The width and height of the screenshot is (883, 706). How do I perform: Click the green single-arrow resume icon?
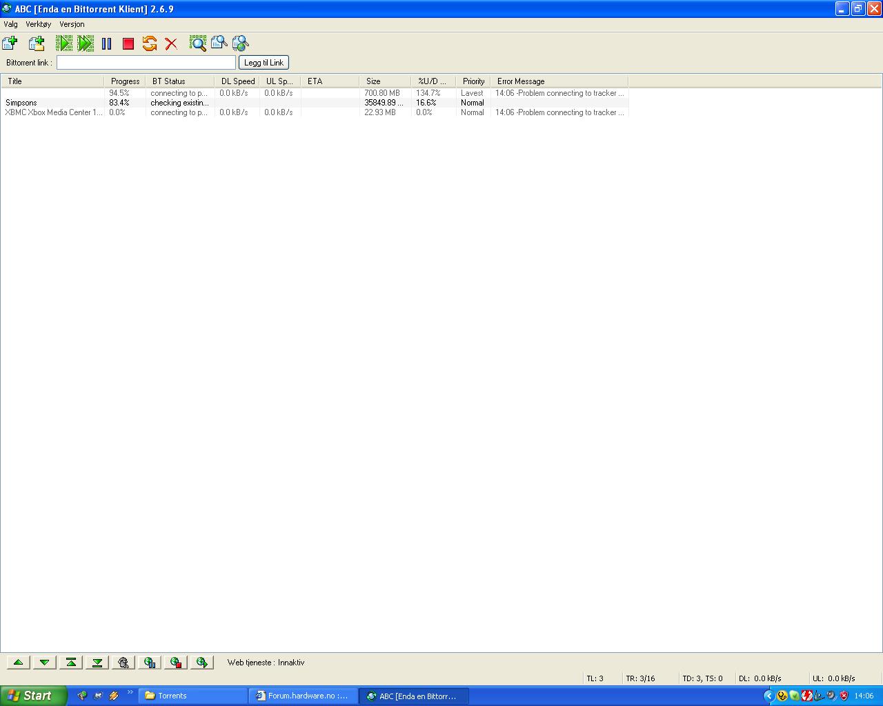pos(64,43)
